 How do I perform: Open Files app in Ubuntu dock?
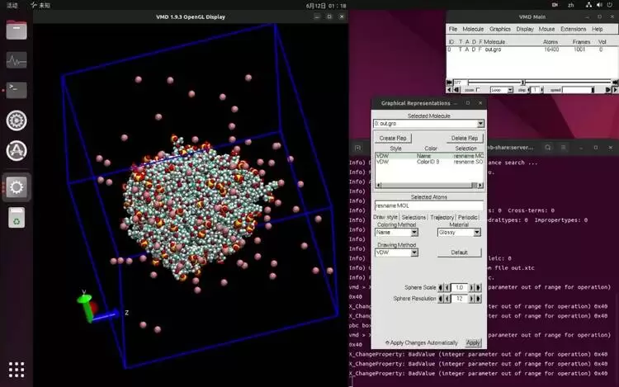(17, 31)
